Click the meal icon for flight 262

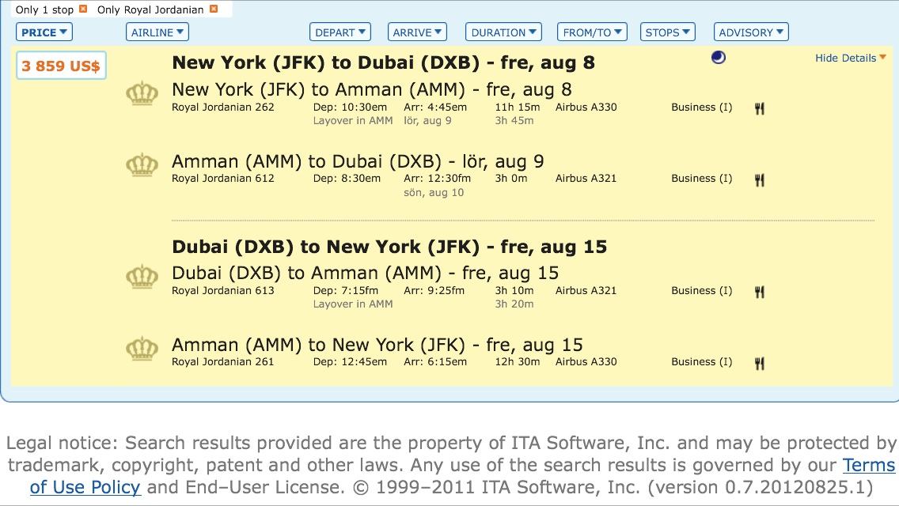point(760,109)
